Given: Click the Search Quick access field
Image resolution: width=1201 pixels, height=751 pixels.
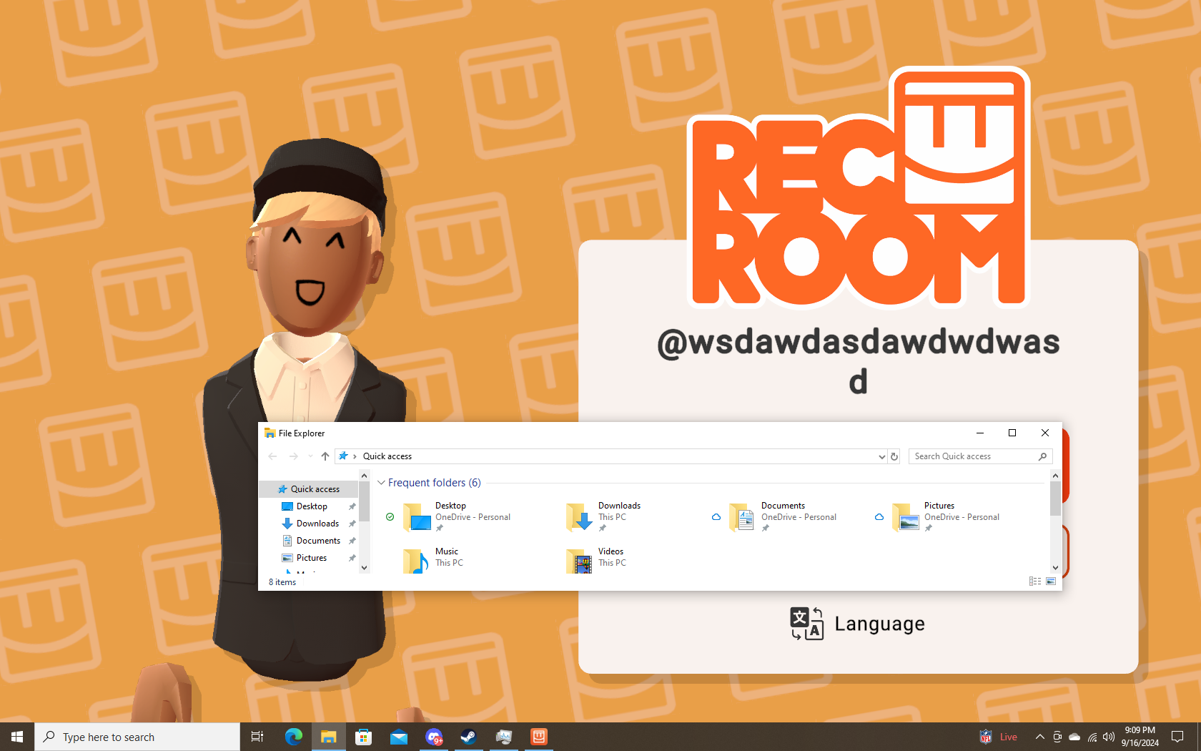Looking at the screenshot, I should click(980, 456).
